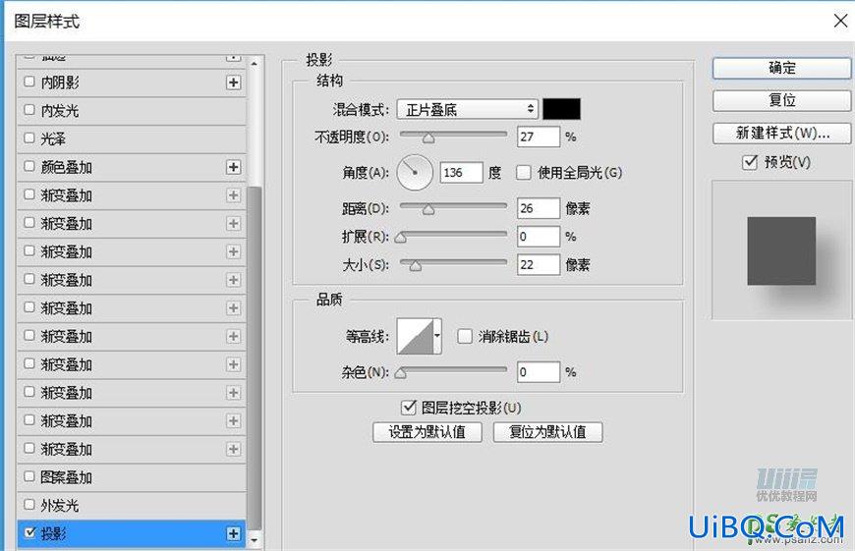Click 复位为默认值 button
Image resolution: width=855 pixels, height=551 pixels.
[x=547, y=432]
